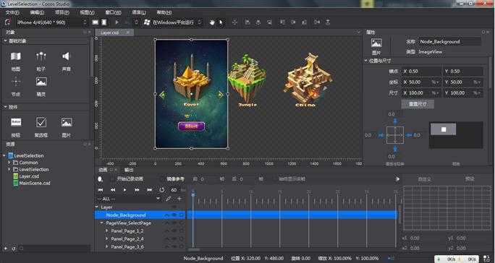Screen dimensions: 495x263
Task: Select the arrow selection tool
Action: coord(221,22)
